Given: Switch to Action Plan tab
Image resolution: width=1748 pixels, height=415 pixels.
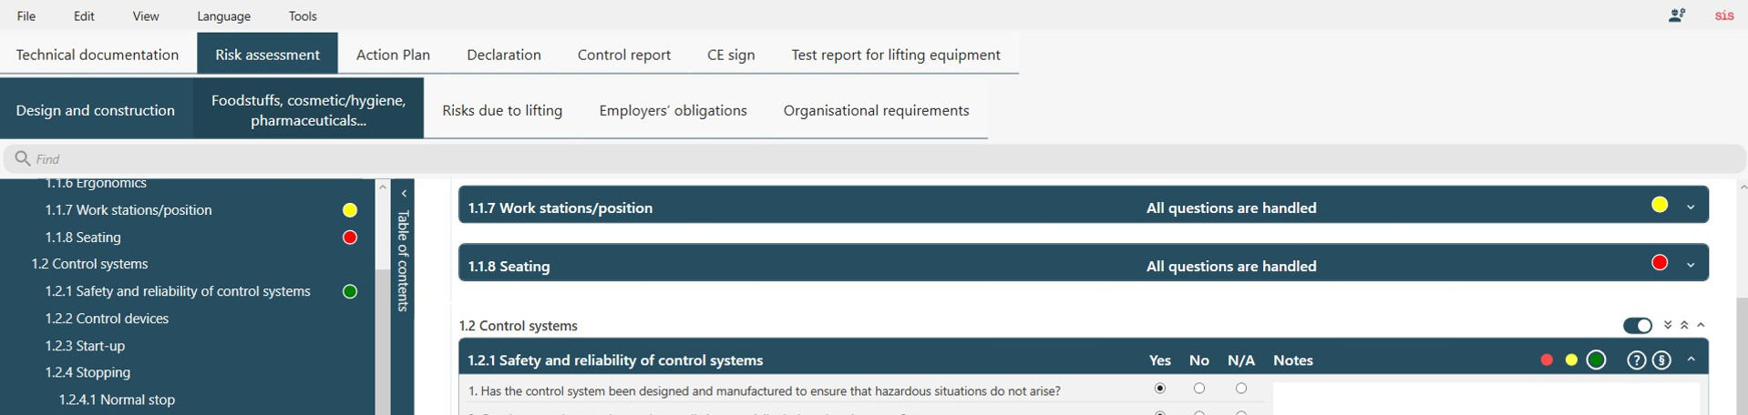Looking at the screenshot, I should (393, 54).
